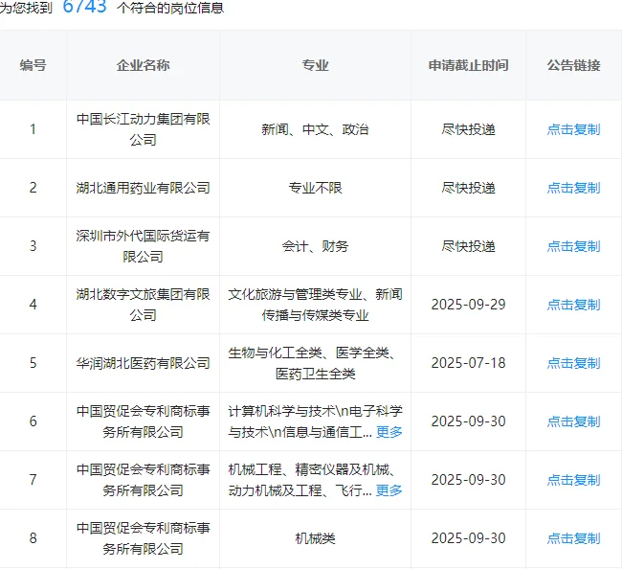Image resolution: width=622 pixels, height=569 pixels.
Task: Click company name in row 6
Action: pos(143,421)
